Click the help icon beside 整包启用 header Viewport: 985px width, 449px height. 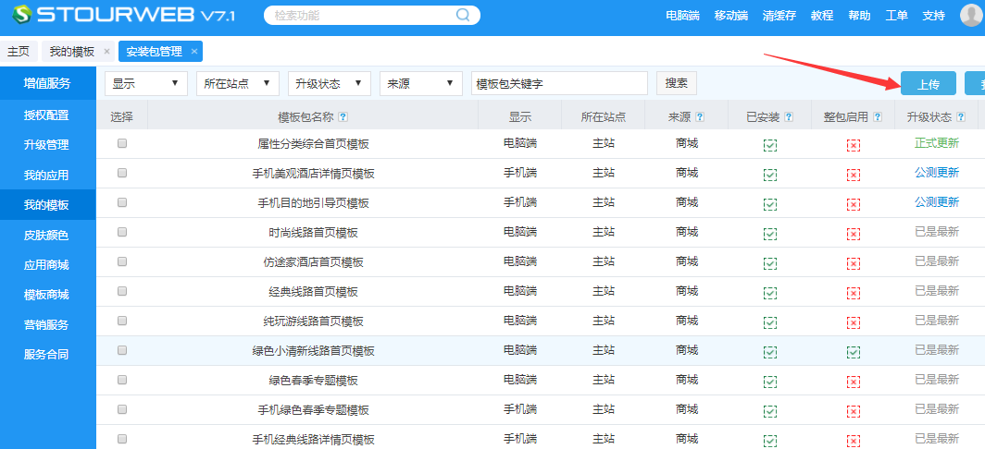pos(877,117)
